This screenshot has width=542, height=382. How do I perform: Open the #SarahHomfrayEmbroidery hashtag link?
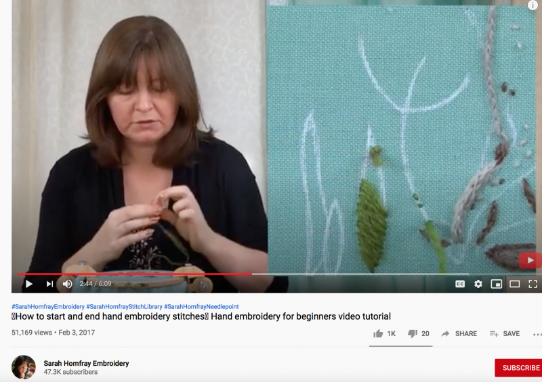(48, 306)
